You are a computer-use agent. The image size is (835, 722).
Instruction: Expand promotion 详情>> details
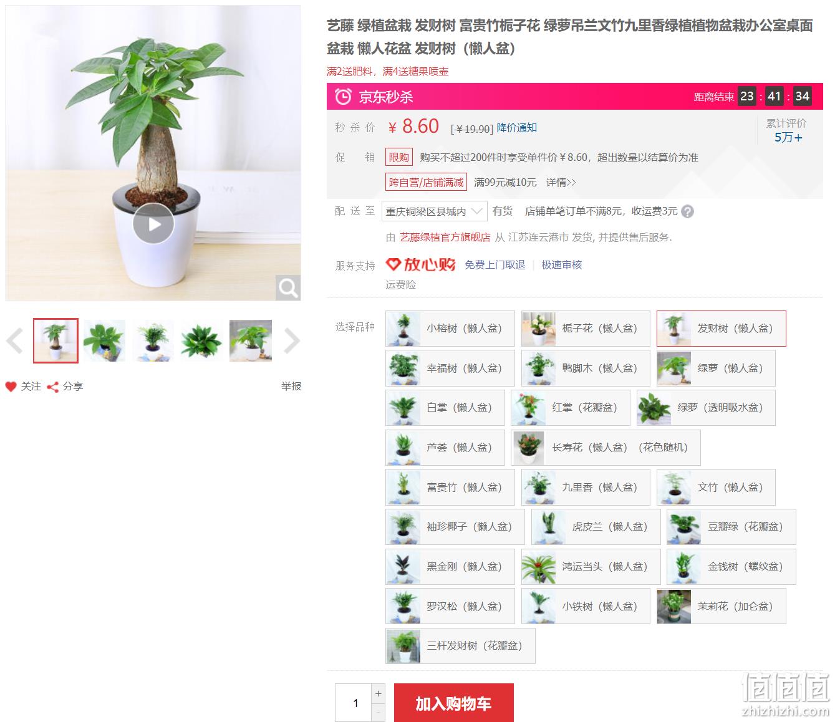point(561,182)
